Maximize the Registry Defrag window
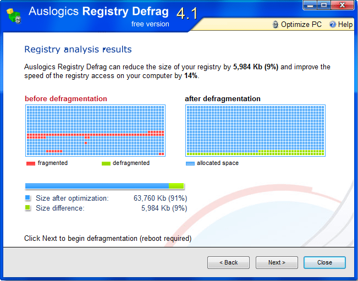 tap(324, 5)
